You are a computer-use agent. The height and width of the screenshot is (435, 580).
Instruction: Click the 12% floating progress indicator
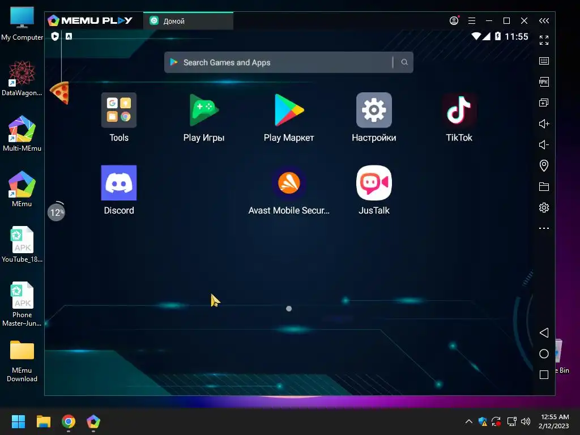click(56, 212)
